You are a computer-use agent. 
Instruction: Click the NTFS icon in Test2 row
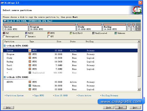click(x=30, y=69)
